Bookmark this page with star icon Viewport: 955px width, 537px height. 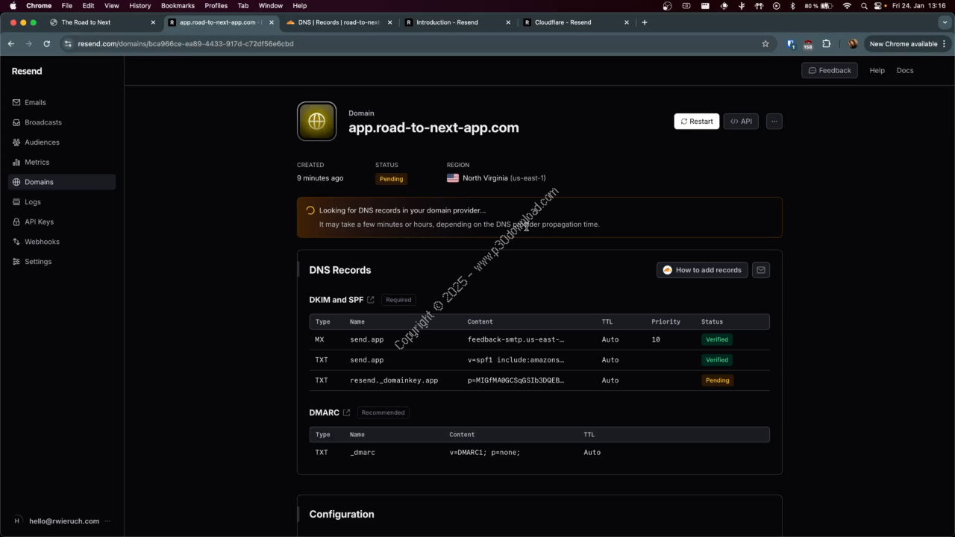[765, 44]
